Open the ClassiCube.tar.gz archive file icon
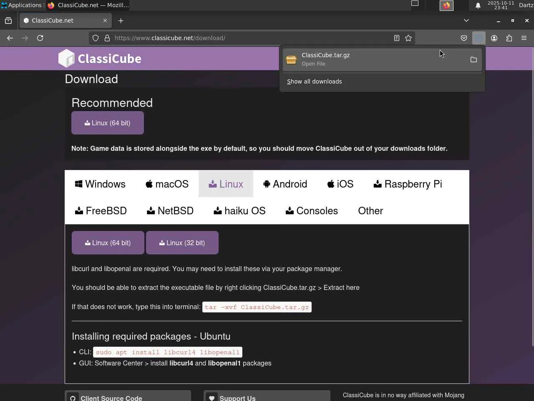Screen dimensions: 534x401 point(291,60)
